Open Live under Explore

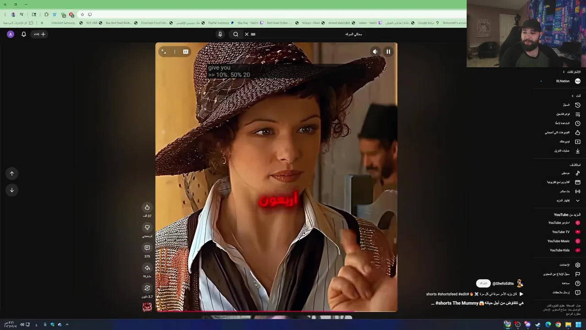559,191
